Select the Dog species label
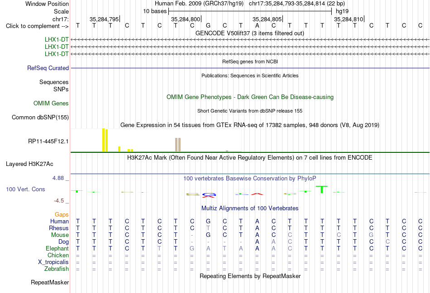The width and height of the screenshot is (430, 293). click(63, 242)
